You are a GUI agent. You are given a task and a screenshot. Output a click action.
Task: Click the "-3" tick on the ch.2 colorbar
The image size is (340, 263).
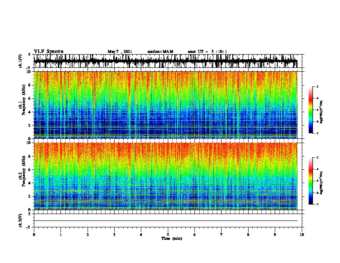pyautogui.click(x=317, y=158)
